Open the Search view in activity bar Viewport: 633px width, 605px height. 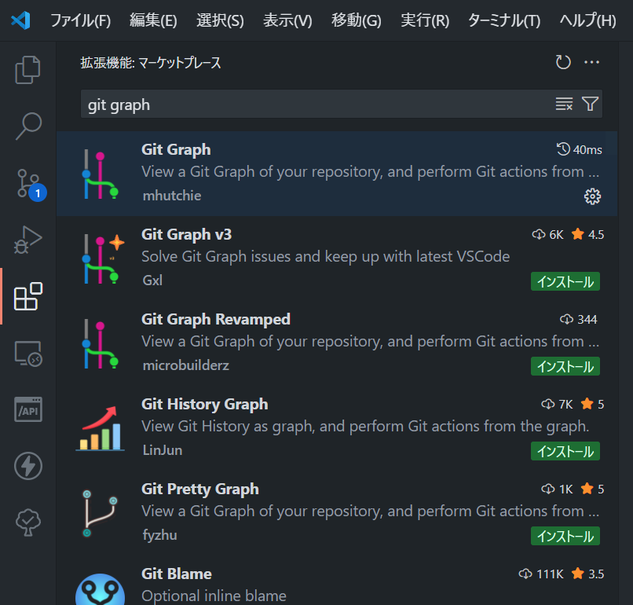[27, 126]
